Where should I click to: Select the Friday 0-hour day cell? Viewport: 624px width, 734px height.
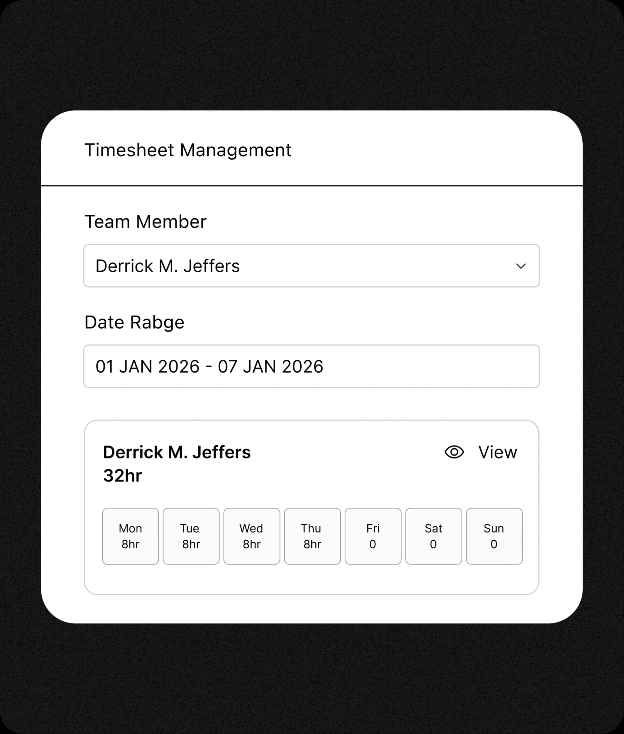click(x=373, y=536)
